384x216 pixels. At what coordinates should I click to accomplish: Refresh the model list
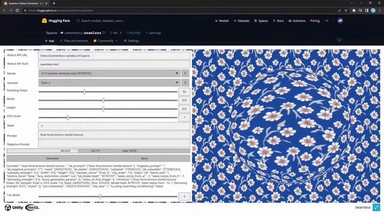[185, 73]
